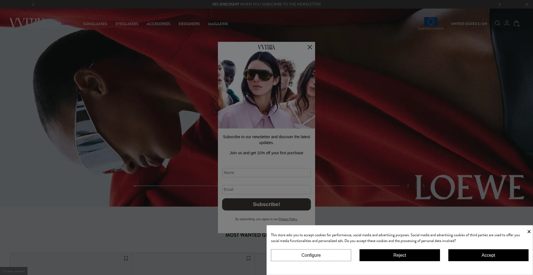Open the Designers menu

pos(189,24)
